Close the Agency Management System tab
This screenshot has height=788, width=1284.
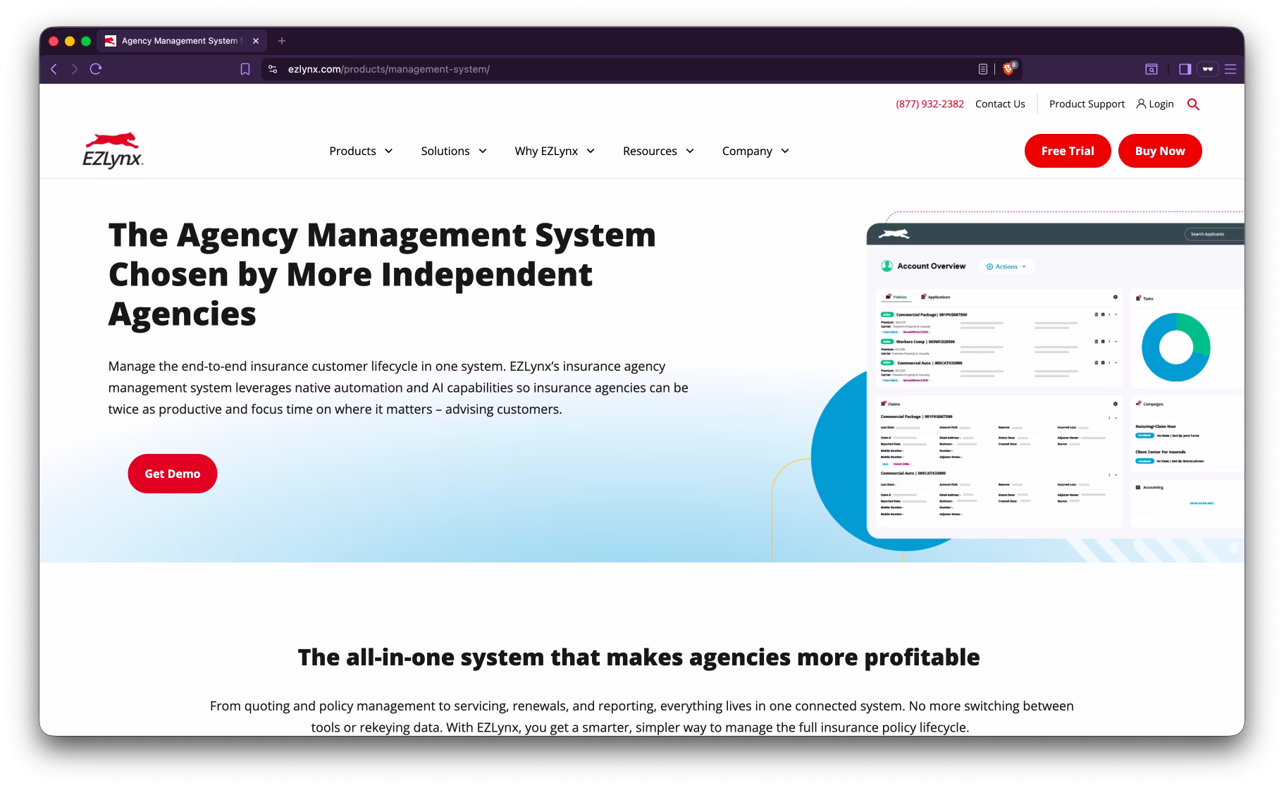pos(256,41)
